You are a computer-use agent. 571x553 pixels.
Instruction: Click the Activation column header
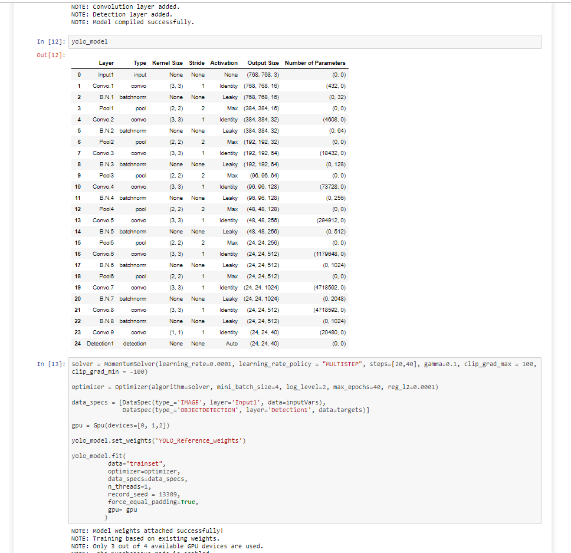click(x=224, y=63)
